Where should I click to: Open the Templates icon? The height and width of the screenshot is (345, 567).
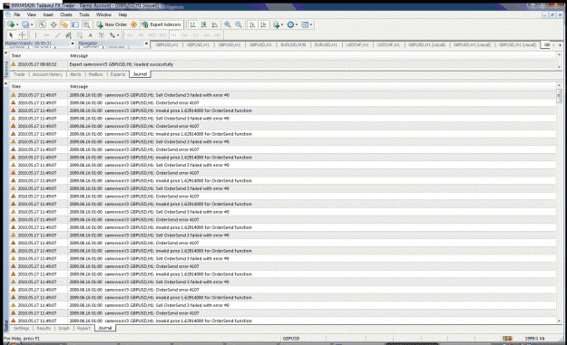(x=305, y=24)
